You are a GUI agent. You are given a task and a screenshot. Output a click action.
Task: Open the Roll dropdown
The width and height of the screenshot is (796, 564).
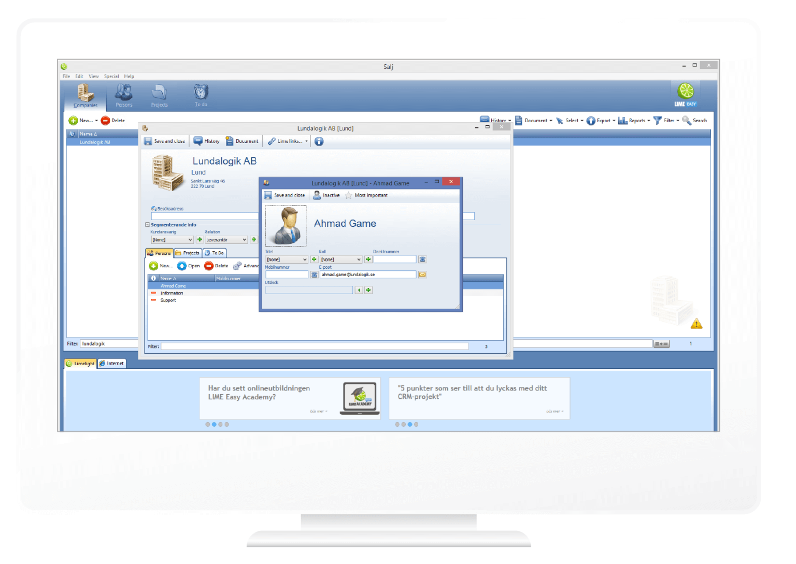[x=339, y=259]
